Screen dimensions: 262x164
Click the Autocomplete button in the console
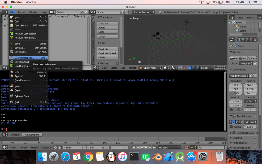32,135
